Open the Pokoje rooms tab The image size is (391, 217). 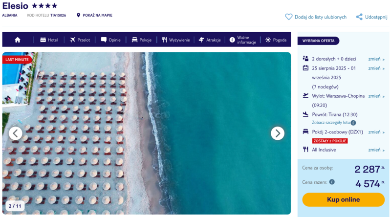(142, 40)
